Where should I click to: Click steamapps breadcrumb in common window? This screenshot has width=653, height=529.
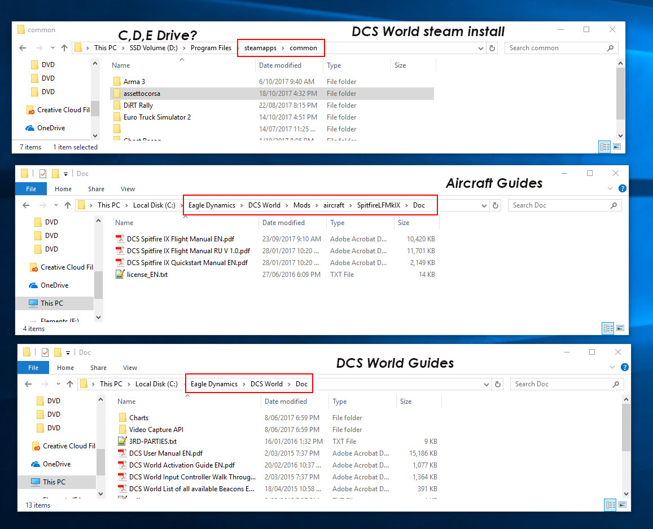(260, 48)
